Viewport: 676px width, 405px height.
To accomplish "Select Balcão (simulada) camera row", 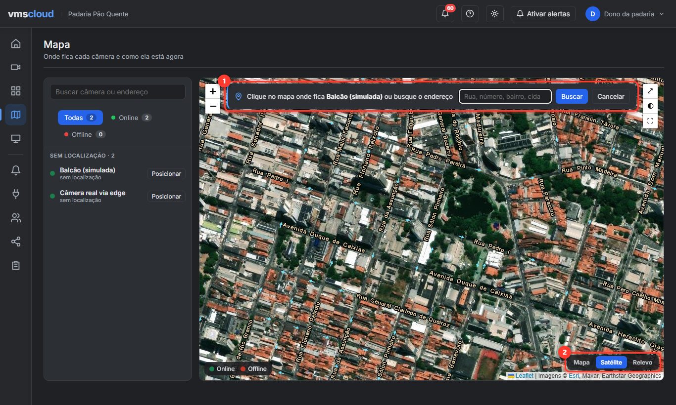I will pyautogui.click(x=118, y=173).
